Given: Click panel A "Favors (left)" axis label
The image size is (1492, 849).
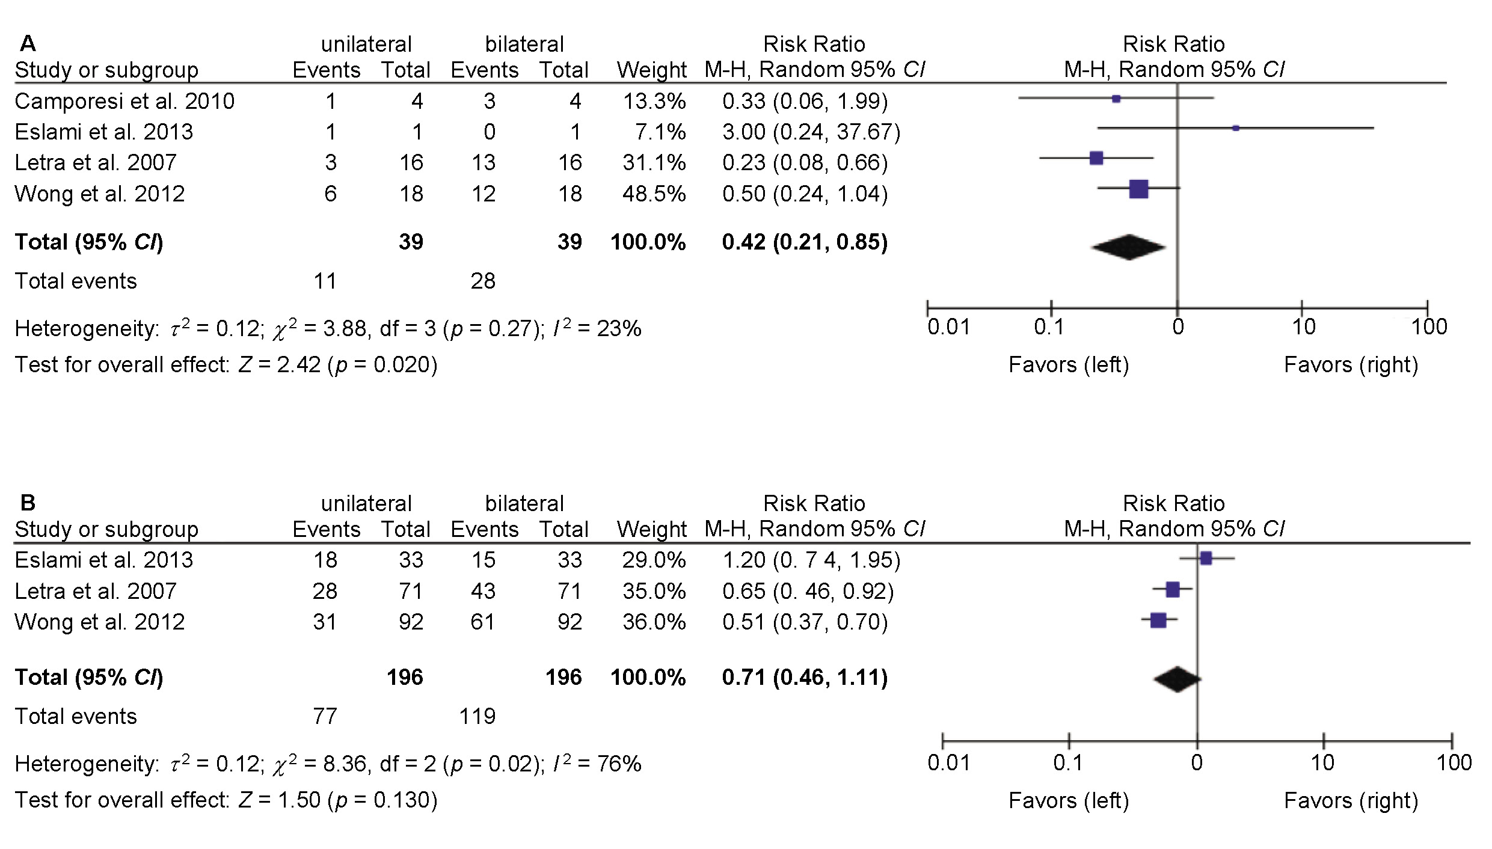Looking at the screenshot, I should point(1069,365).
